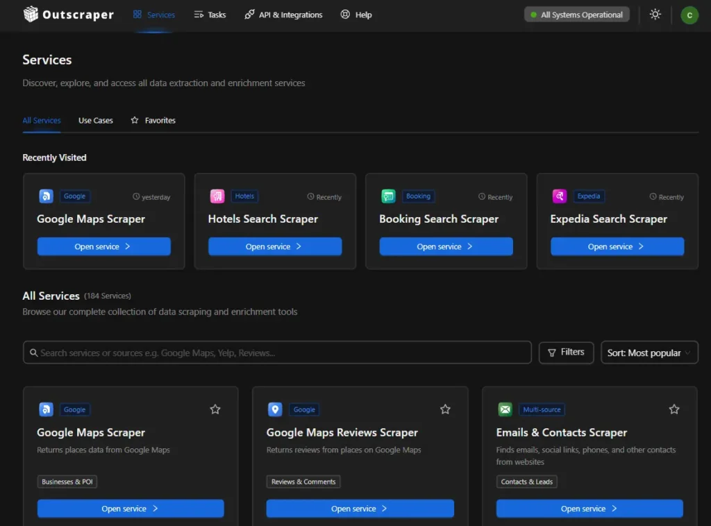Click the Google Maps Scraper service icon
Image resolution: width=711 pixels, height=526 pixels.
tap(46, 196)
